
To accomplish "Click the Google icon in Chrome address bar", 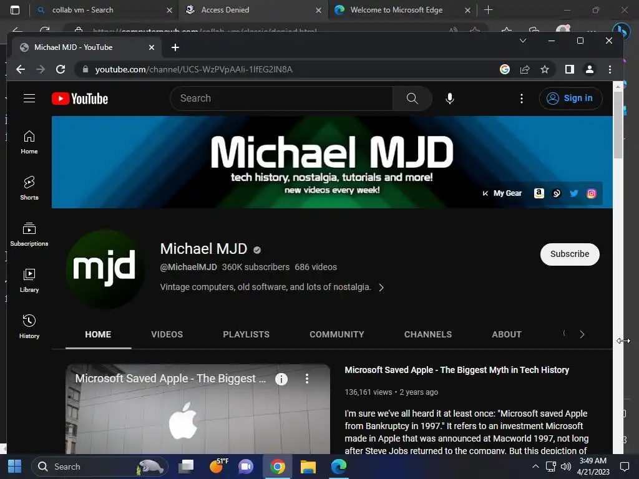I will point(504,69).
